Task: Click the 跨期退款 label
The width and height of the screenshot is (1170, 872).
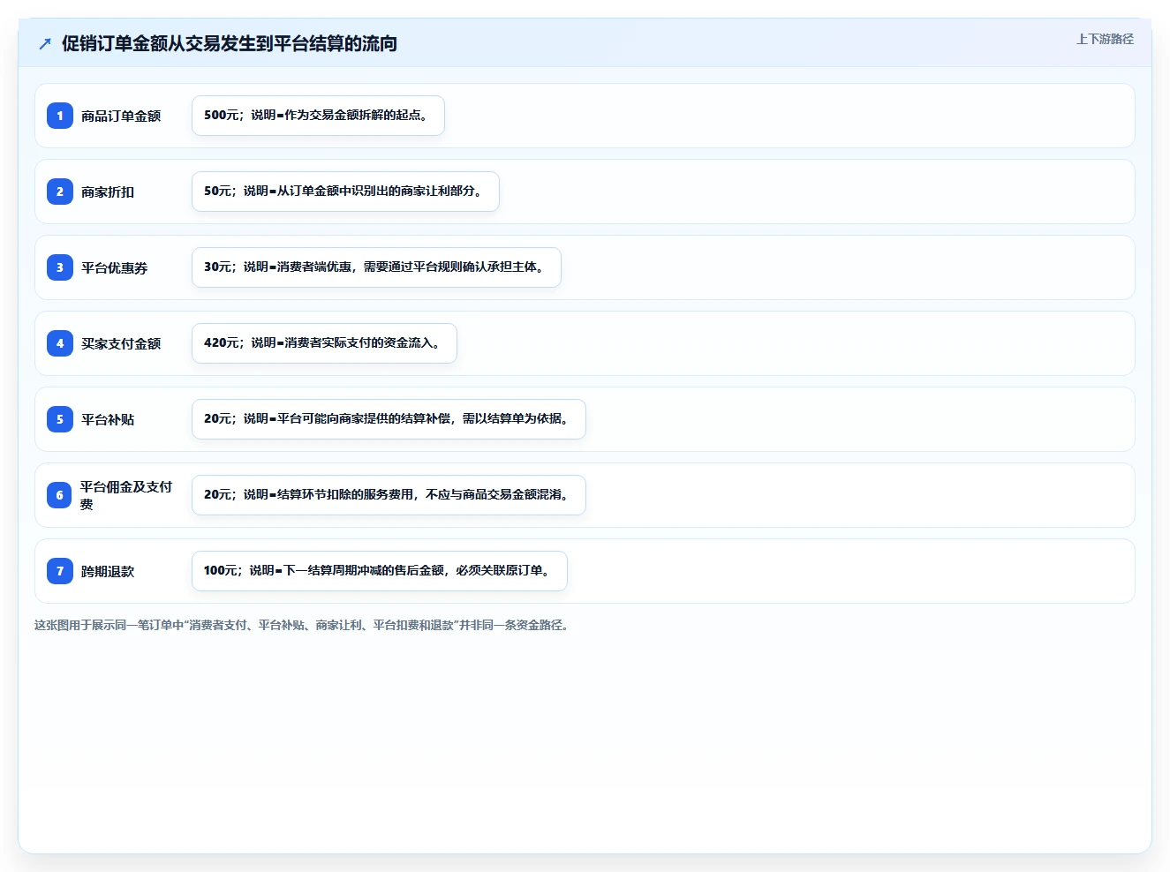Action: coord(108,571)
